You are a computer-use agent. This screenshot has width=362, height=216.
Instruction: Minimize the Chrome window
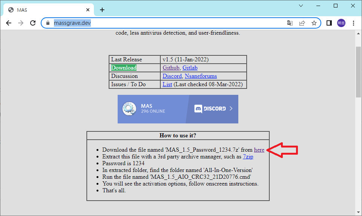318,6
